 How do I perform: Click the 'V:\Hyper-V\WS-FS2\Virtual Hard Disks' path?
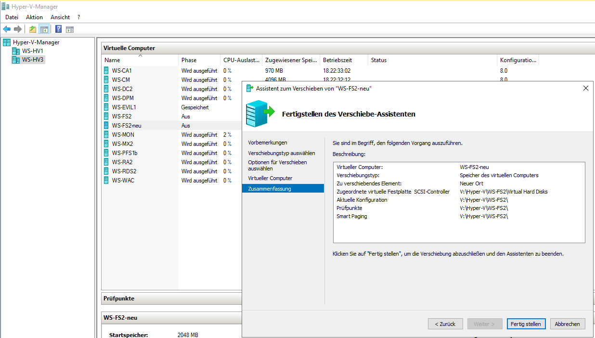(x=504, y=192)
